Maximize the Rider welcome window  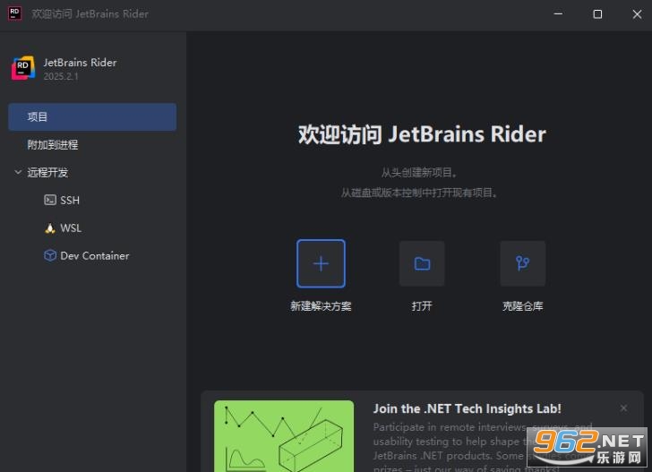point(597,13)
